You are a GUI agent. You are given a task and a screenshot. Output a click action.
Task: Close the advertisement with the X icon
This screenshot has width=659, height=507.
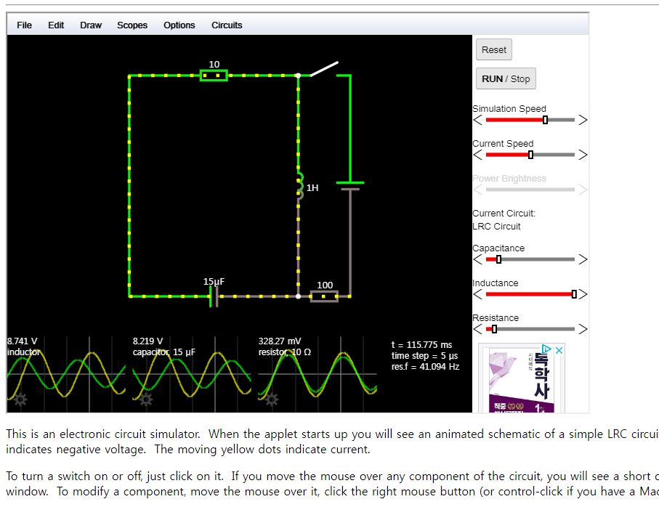[559, 350]
